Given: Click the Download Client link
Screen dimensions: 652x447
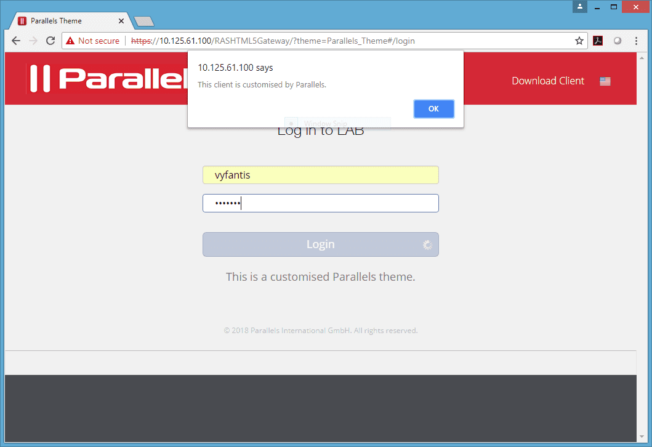Looking at the screenshot, I should tap(548, 81).
